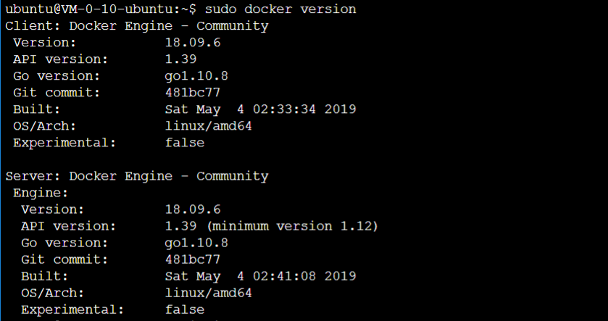Image resolution: width=608 pixels, height=321 pixels.
Task: Click the 'Client: Docker Engine - Community' heading
Action: tap(137, 26)
